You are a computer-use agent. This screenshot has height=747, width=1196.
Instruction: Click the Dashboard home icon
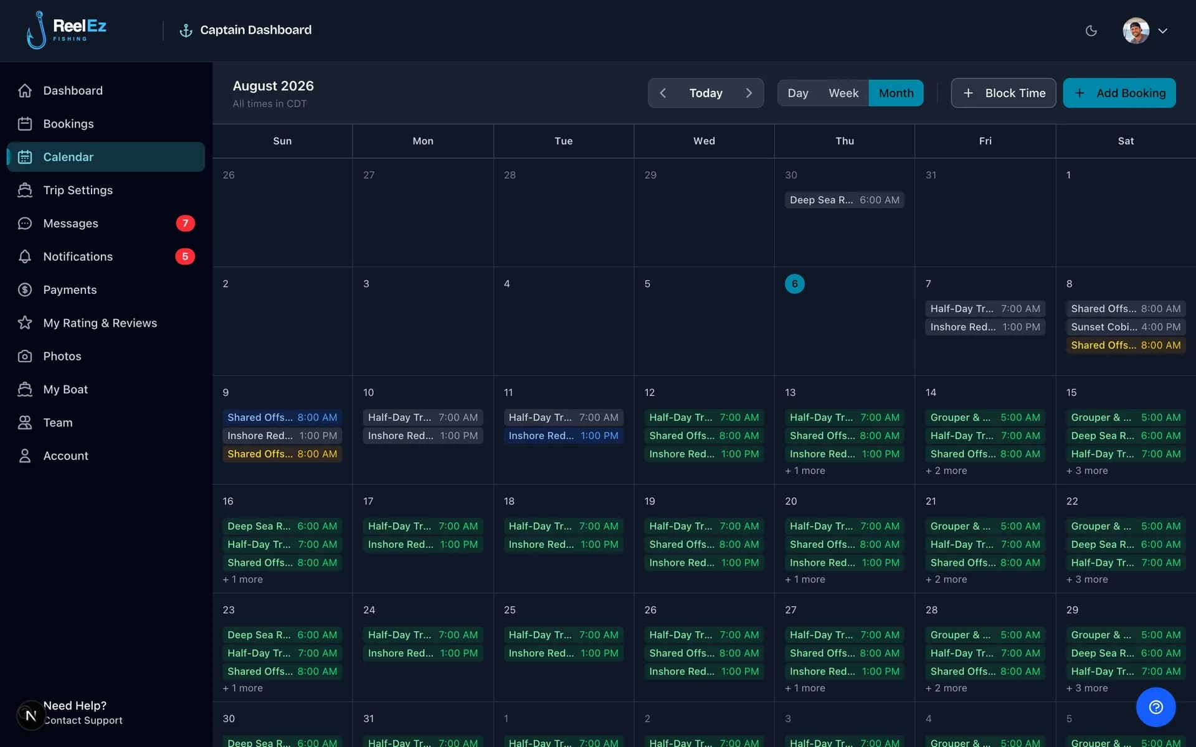pyautogui.click(x=25, y=91)
